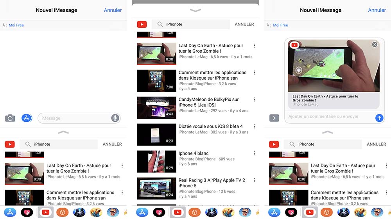Click the iMessage text input field
Screen dimensions: 391x219
click(x=79, y=118)
